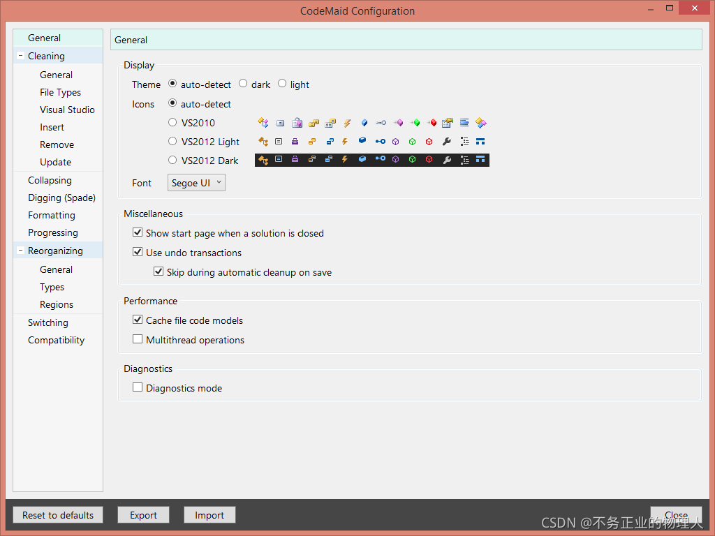Toggle Show start page when solution is closed
The height and width of the screenshot is (536, 715).
pos(138,232)
